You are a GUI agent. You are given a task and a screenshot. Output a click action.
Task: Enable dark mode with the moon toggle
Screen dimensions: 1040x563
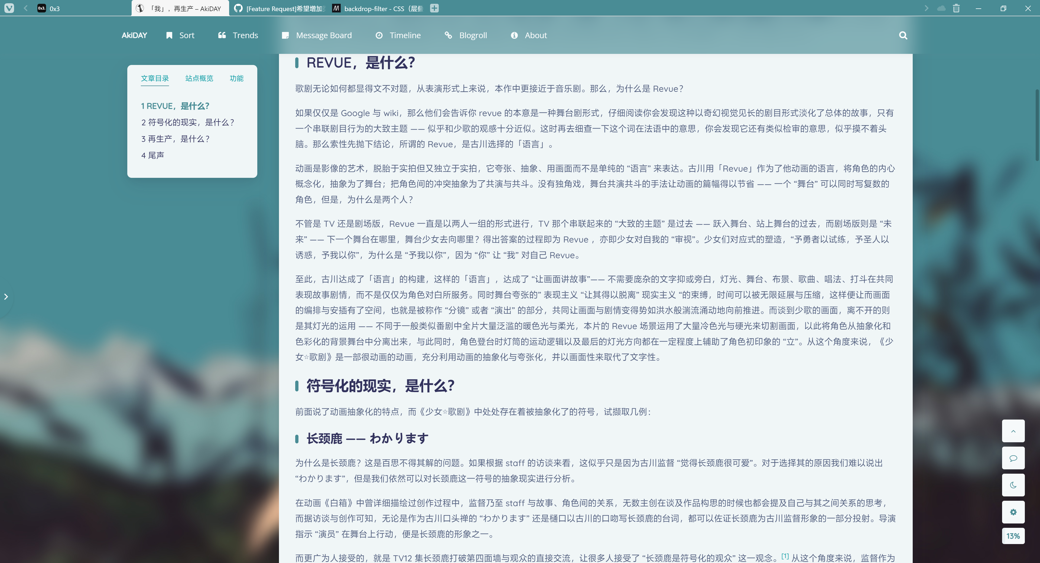(x=1013, y=485)
